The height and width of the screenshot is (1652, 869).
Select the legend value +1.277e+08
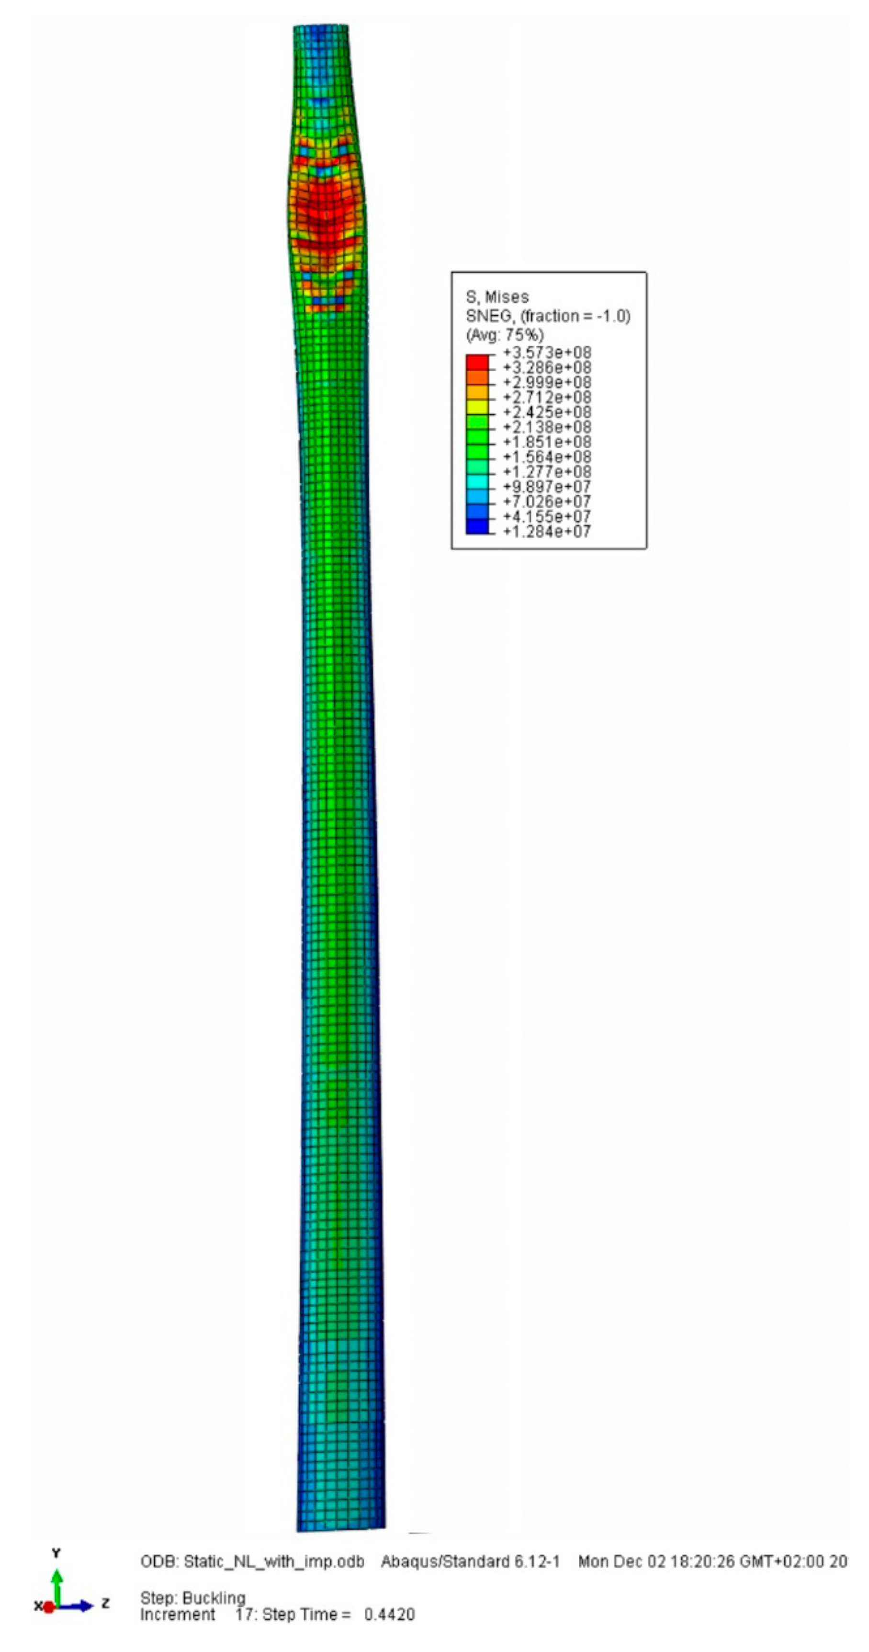[x=547, y=472]
